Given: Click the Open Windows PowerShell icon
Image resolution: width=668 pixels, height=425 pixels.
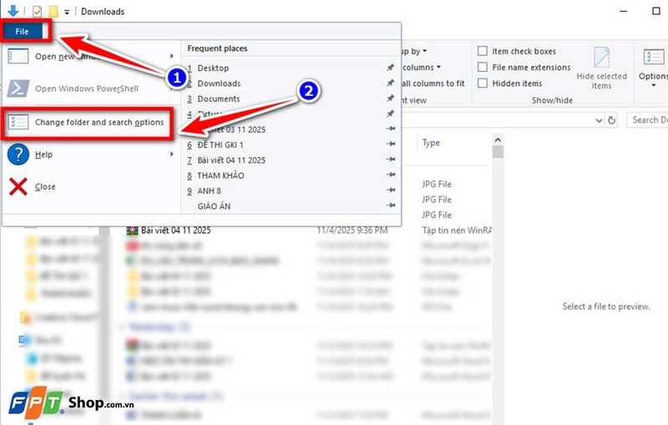Looking at the screenshot, I should click(x=18, y=89).
